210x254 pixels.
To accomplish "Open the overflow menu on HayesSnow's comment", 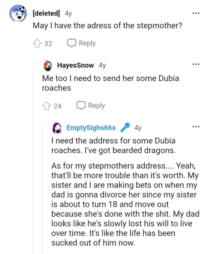I will [196, 64].
